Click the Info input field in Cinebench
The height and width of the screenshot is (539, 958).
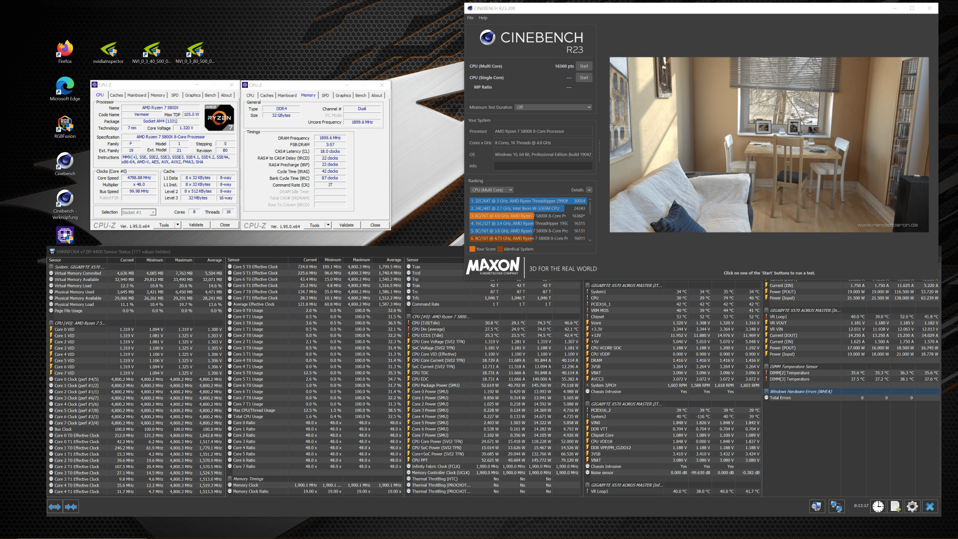tap(543, 166)
